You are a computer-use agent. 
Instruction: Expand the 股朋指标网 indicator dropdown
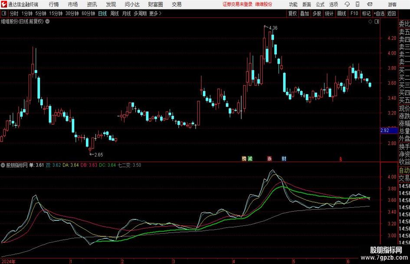pyautogui.click(x=3, y=165)
